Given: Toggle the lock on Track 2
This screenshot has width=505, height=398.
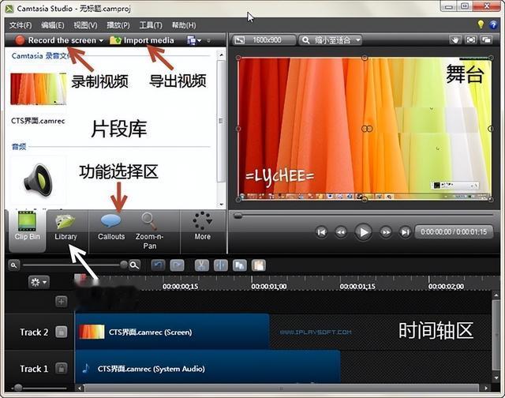Looking at the screenshot, I should [x=62, y=332].
